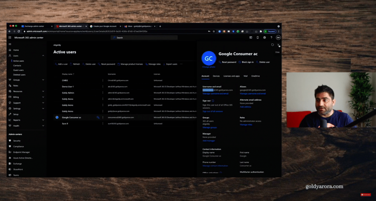The height and width of the screenshot is (201, 376).
Task: Click Manage roles in the toolbar
Action: [153, 64]
